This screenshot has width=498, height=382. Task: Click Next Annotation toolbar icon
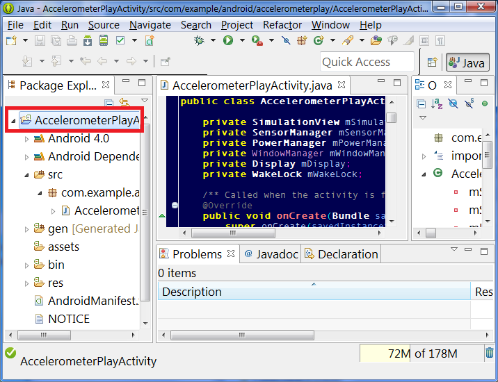tap(27, 60)
